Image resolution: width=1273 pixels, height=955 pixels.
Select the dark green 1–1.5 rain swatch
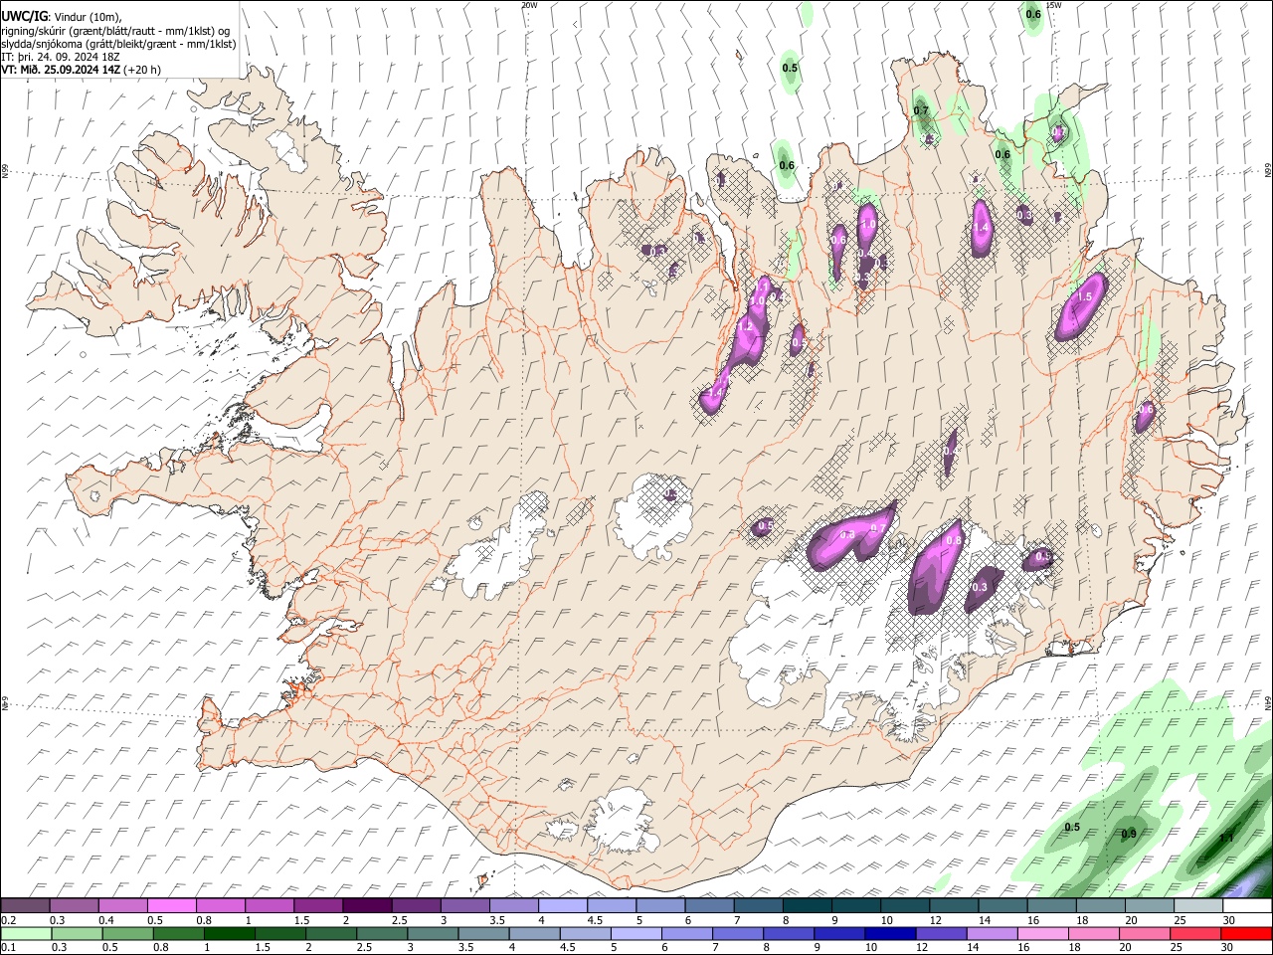click(230, 933)
